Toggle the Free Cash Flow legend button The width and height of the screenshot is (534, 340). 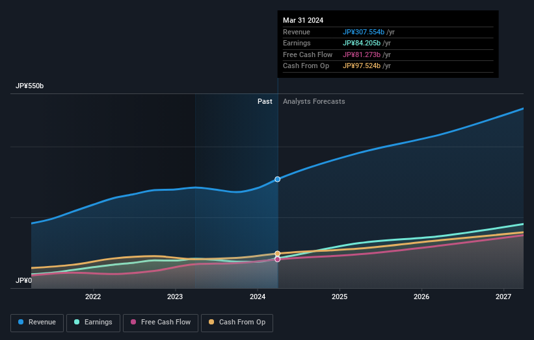[161, 322]
